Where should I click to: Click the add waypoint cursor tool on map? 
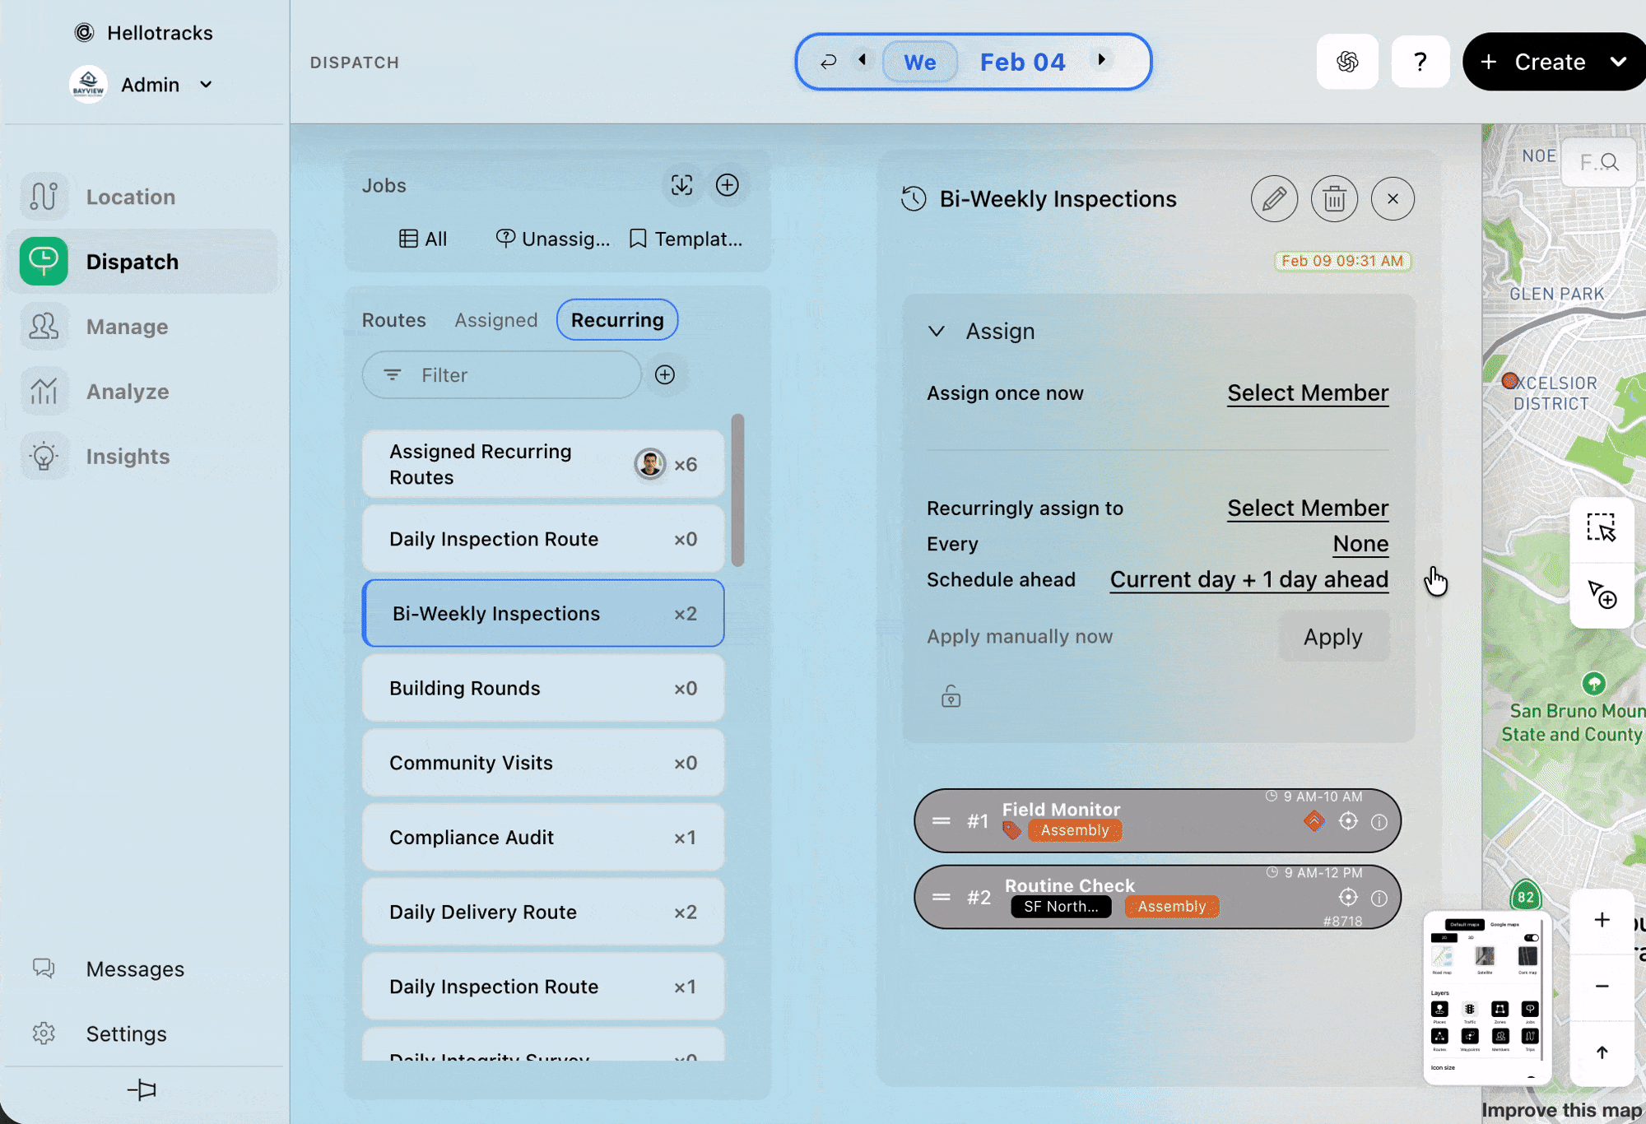1602,594
